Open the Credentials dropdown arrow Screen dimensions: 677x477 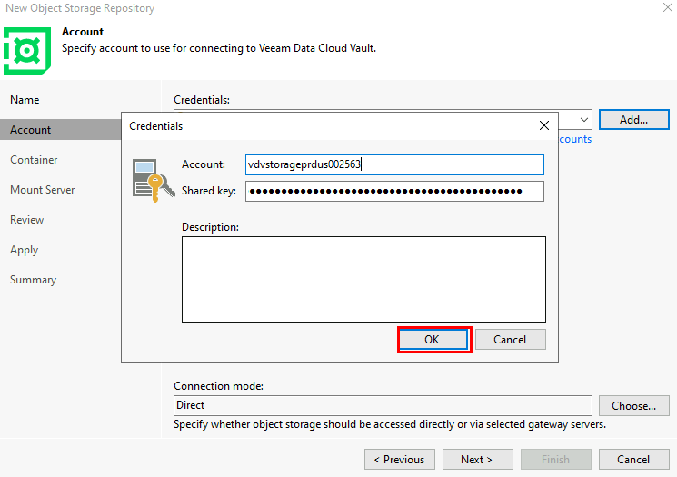click(583, 120)
